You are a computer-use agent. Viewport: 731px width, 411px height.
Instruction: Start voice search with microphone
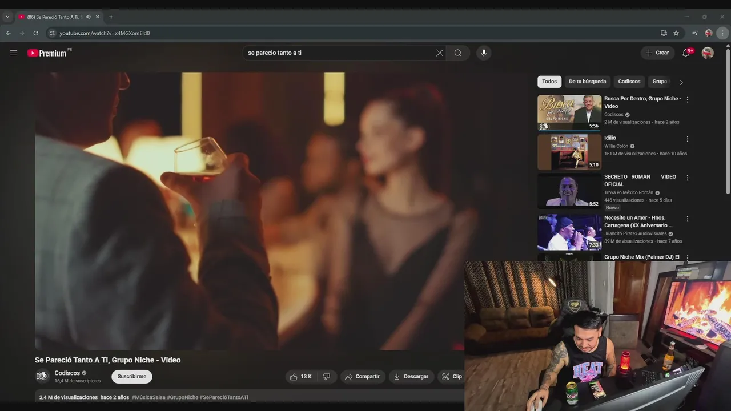pyautogui.click(x=484, y=53)
